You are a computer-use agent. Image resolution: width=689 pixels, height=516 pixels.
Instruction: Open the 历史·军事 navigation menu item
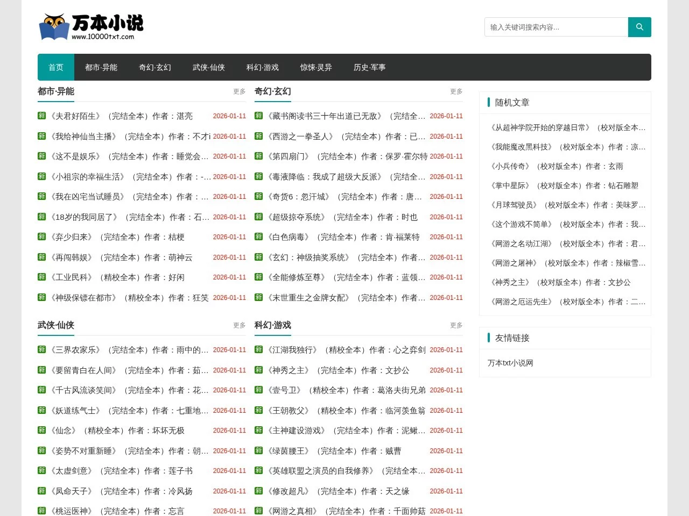pos(370,67)
